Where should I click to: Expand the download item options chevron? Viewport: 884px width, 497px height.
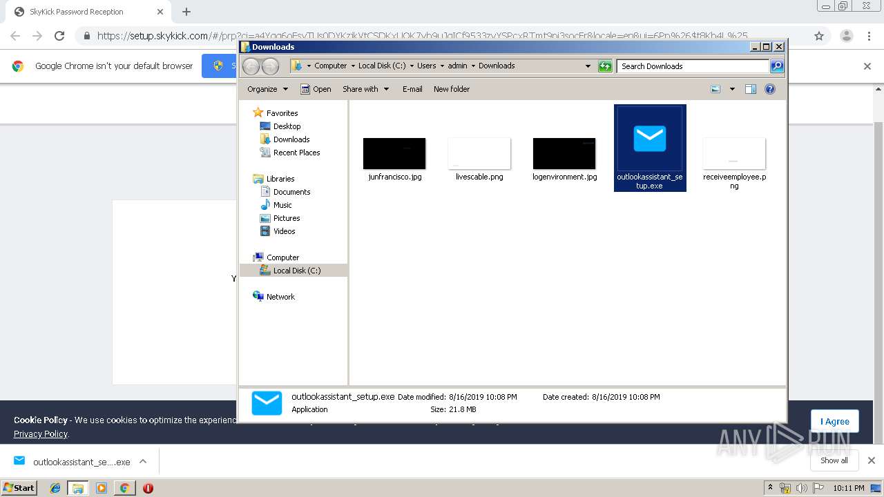[x=143, y=462]
